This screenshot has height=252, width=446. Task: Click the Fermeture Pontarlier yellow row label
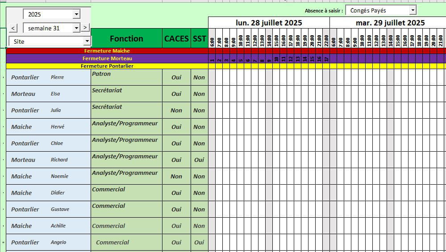107,66
